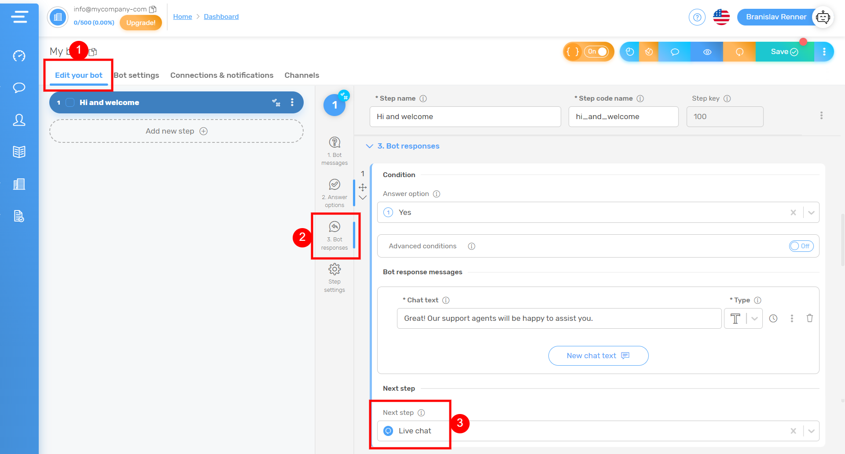Click the Step name input field

465,116
